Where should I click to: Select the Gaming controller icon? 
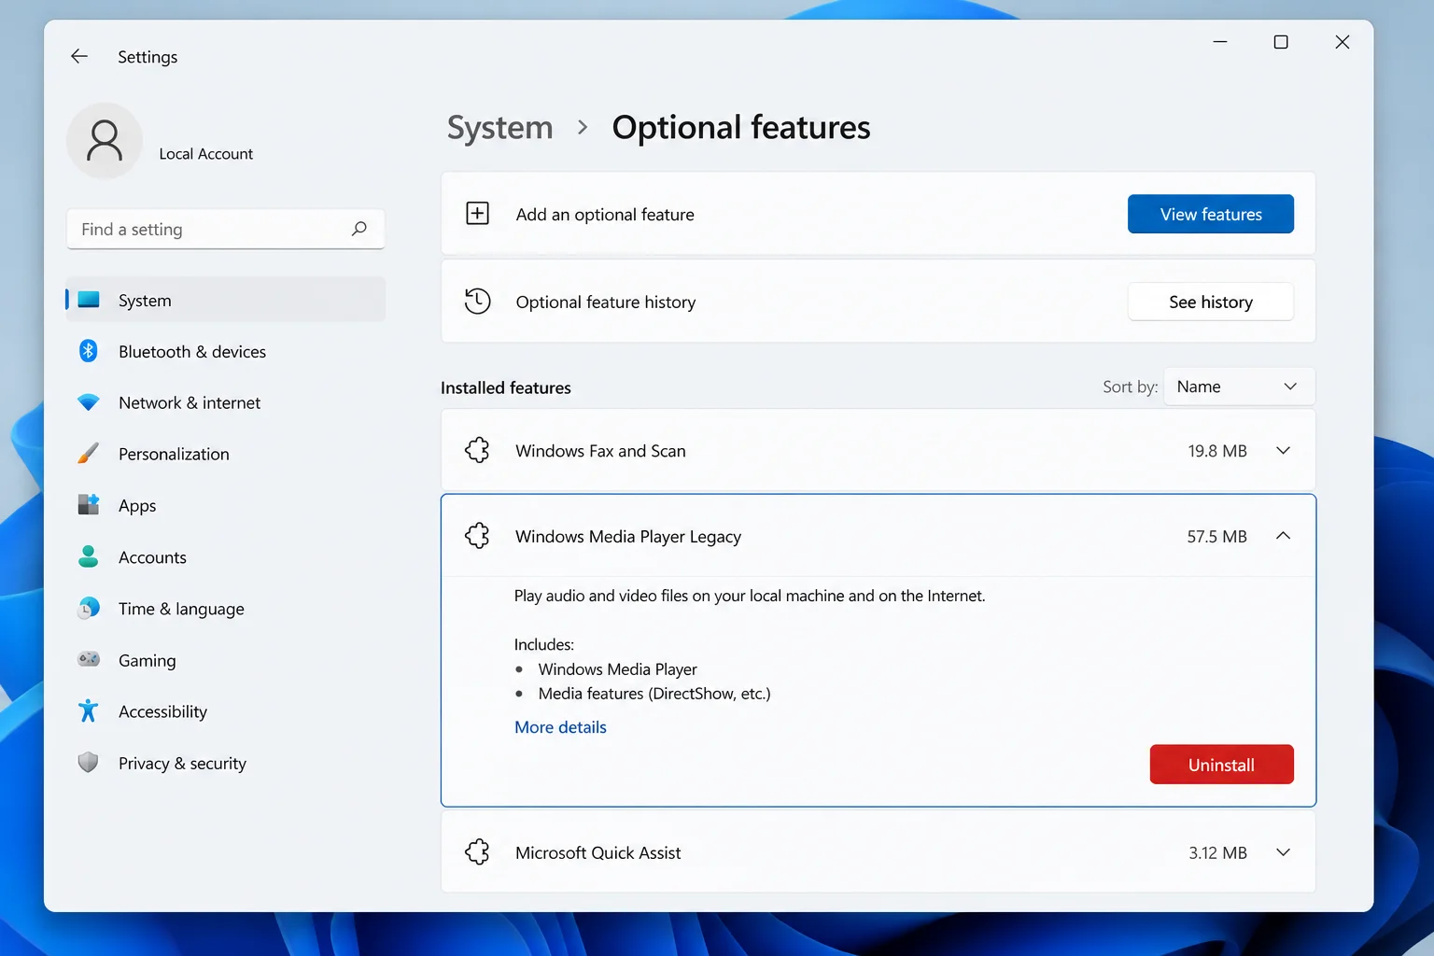pos(89,659)
